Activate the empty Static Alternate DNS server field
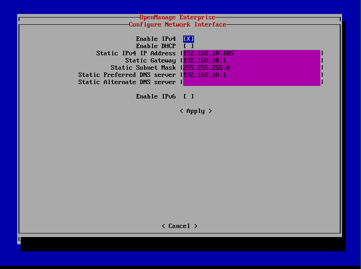The height and width of the screenshot is (269, 361). (x=252, y=82)
